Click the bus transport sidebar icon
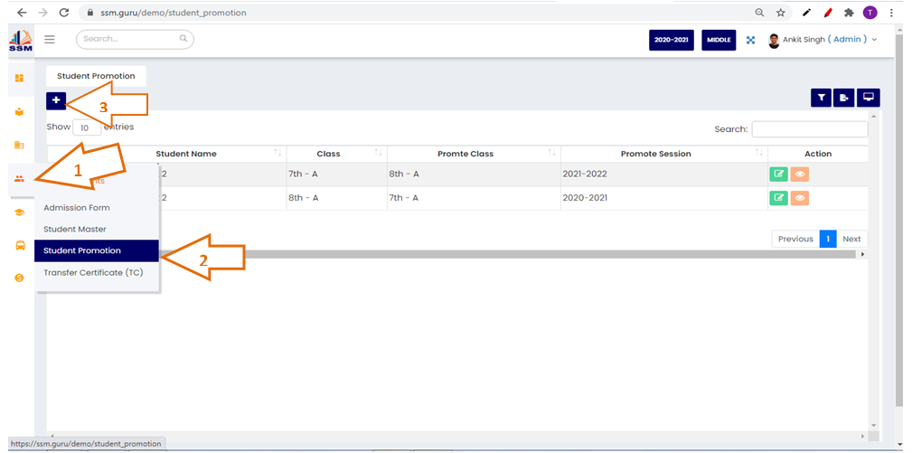The width and height of the screenshot is (912, 453). click(x=19, y=245)
